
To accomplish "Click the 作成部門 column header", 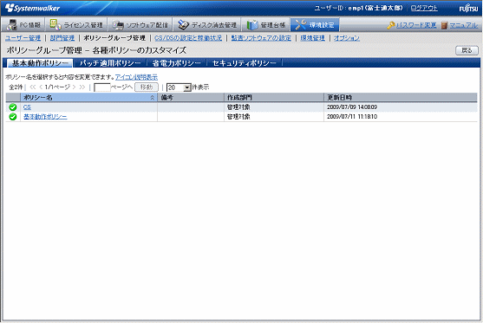I will click(x=274, y=98).
